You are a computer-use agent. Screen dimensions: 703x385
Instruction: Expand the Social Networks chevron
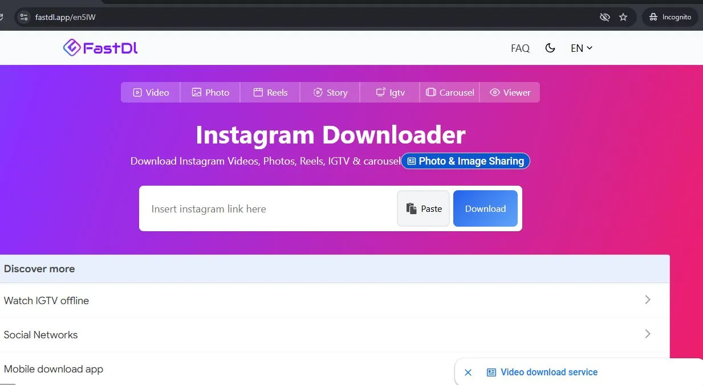click(648, 334)
